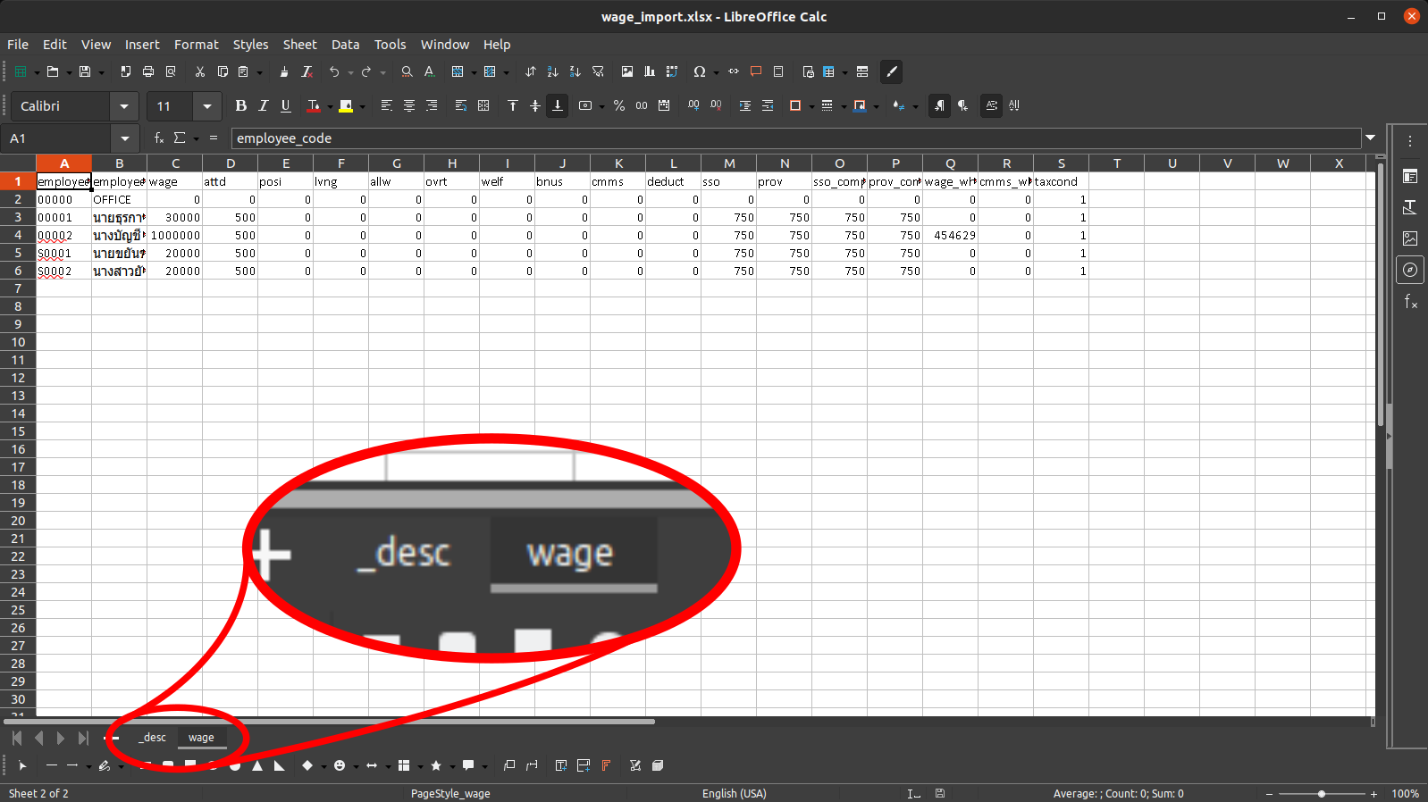This screenshot has height=802, width=1428.
Task: Open the font size dropdown
Action: (x=207, y=106)
